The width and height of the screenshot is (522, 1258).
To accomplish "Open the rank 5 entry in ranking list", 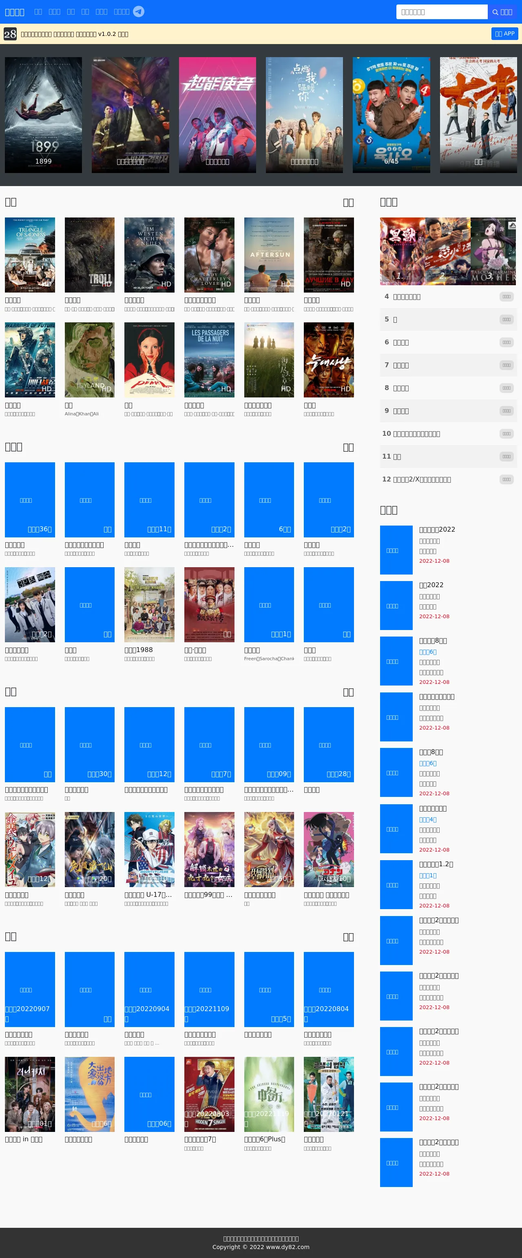I will click(448, 319).
